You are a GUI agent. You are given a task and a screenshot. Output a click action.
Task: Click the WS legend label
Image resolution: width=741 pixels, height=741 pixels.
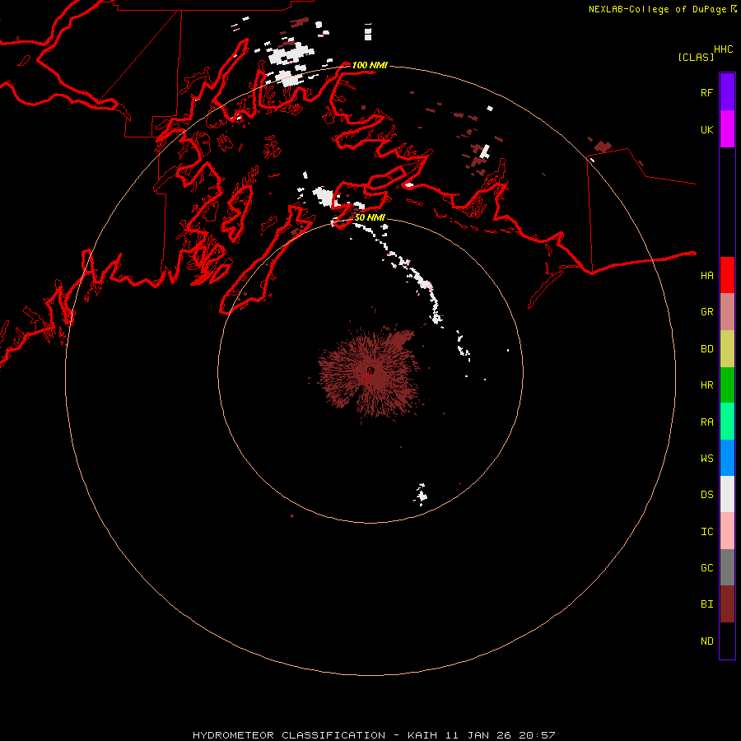[706, 458]
